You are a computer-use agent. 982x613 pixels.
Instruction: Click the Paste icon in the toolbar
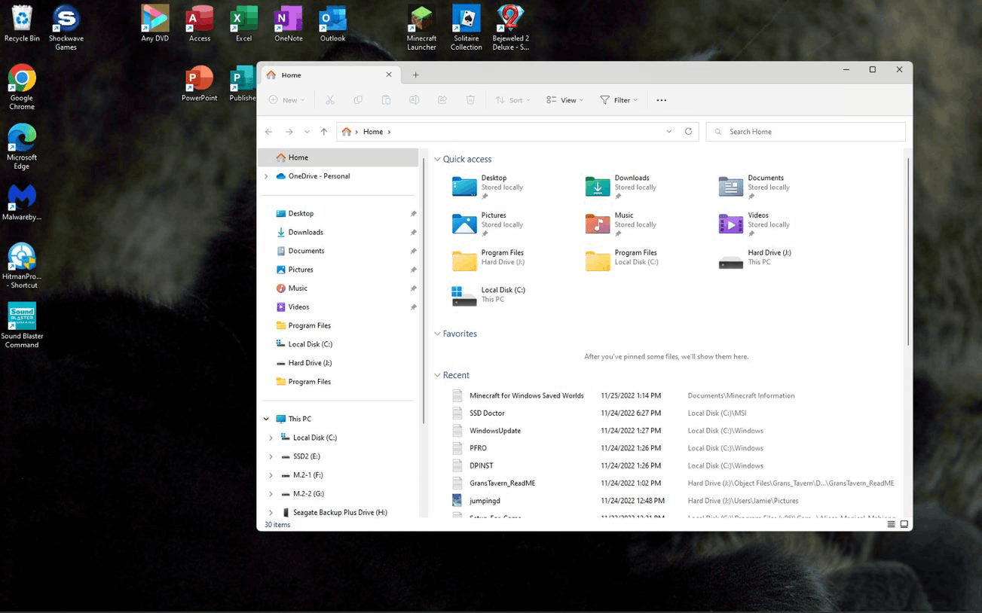click(386, 99)
